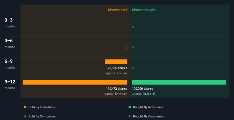Click the approx. kr381.4k value
The height and width of the screenshot is (120, 234).
[x=144, y=94]
